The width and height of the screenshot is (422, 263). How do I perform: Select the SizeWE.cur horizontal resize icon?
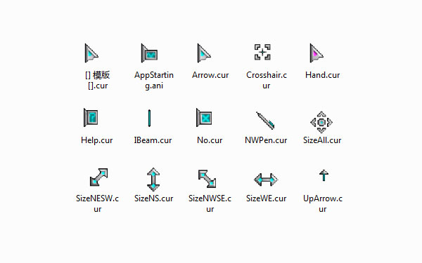point(266,180)
